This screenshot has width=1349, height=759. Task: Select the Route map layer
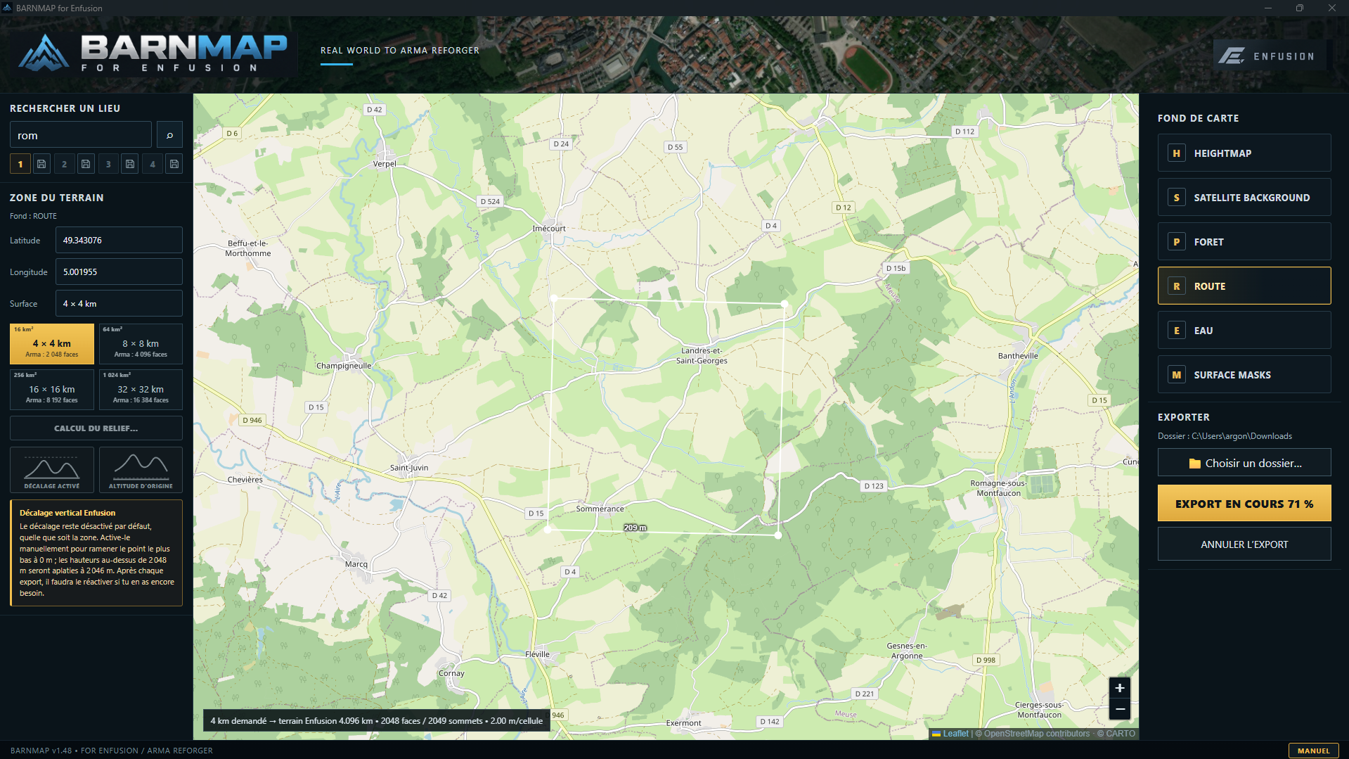click(1244, 286)
